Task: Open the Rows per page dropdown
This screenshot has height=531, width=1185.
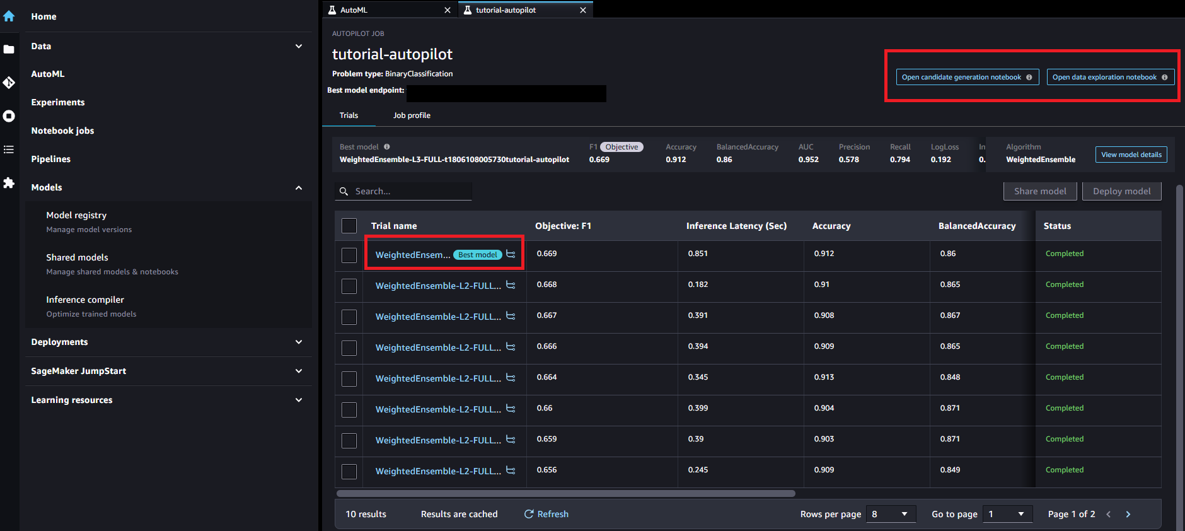Action: (891, 514)
